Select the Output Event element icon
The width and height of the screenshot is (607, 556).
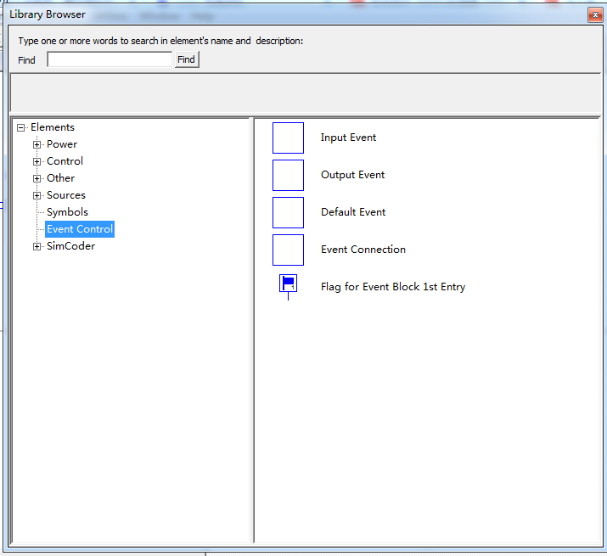click(288, 176)
